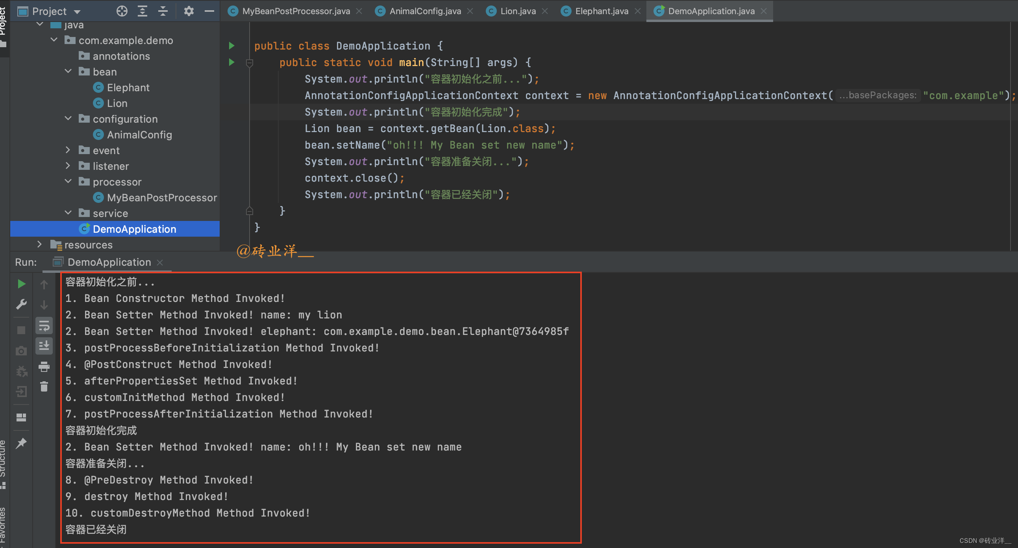Click locate file crosshair icon in Project panel
The width and height of the screenshot is (1018, 548).
(x=122, y=11)
